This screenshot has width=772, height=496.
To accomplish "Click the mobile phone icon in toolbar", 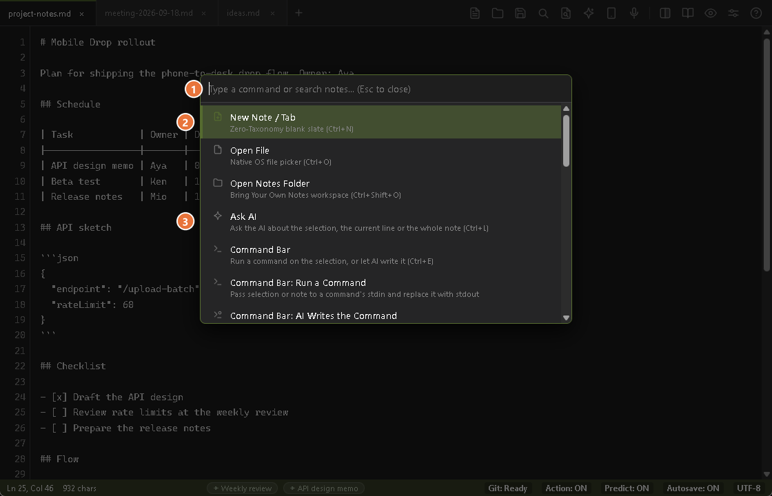I will click(x=611, y=13).
